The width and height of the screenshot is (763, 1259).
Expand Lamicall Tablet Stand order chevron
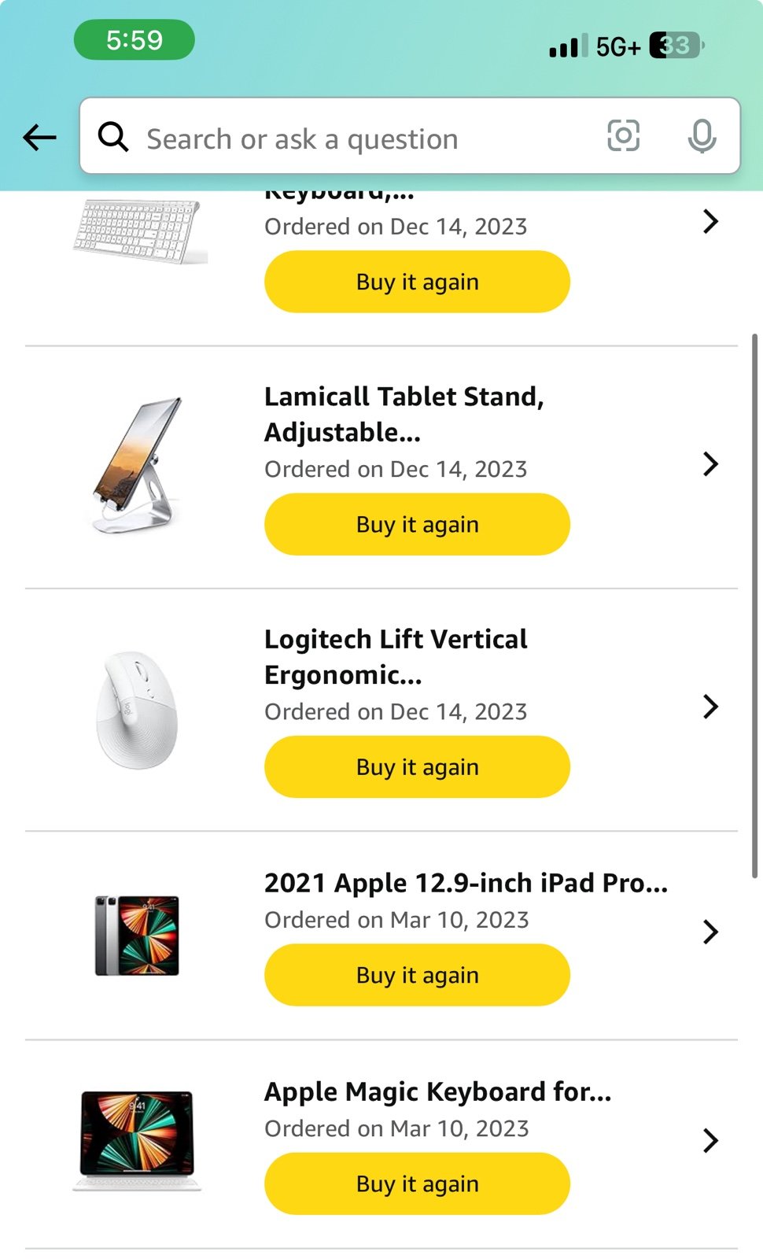point(710,464)
